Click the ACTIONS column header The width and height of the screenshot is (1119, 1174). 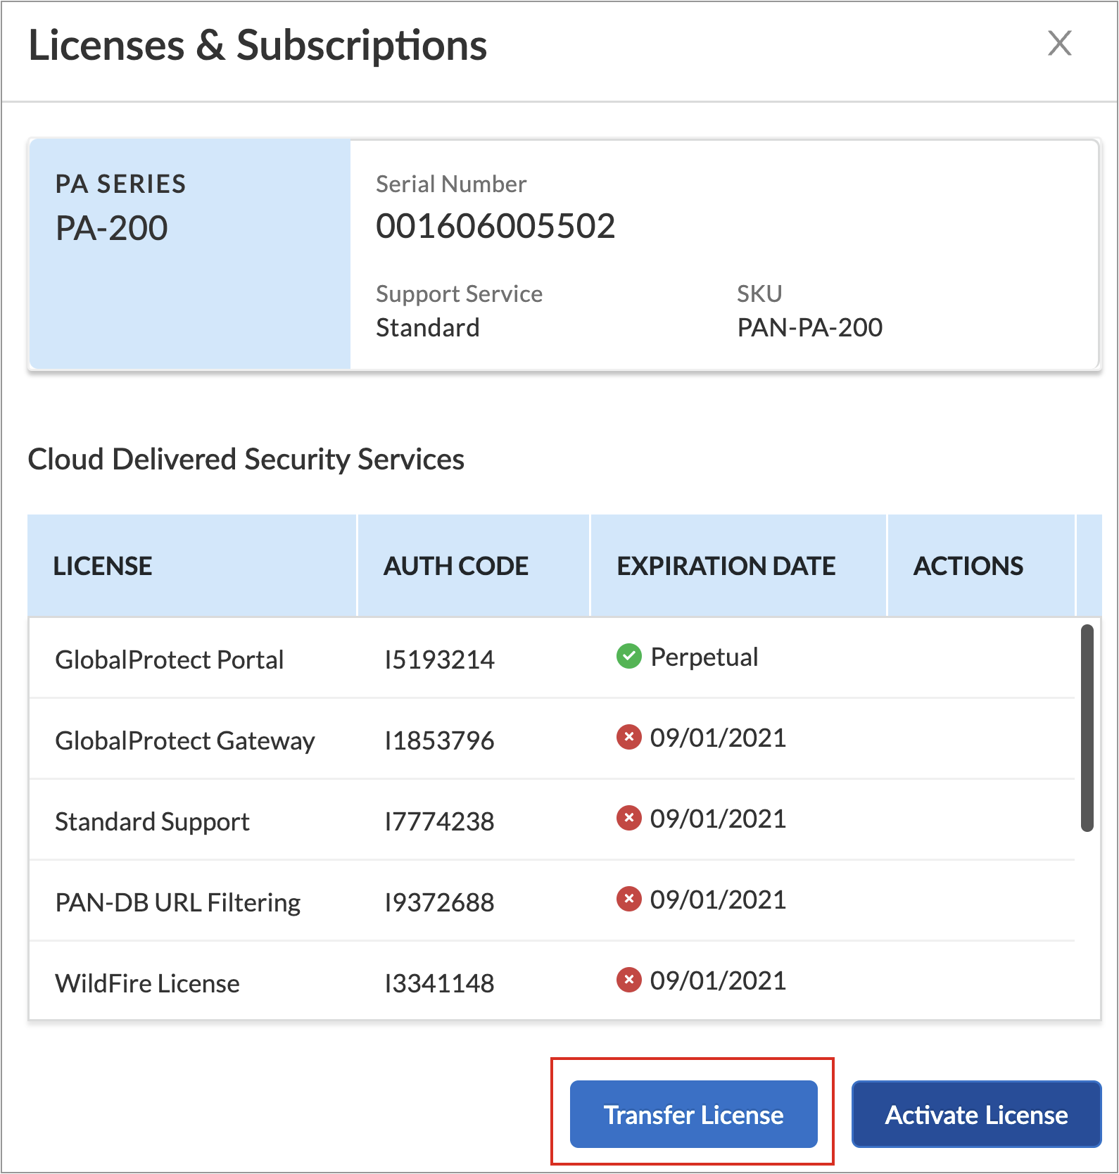coord(968,567)
